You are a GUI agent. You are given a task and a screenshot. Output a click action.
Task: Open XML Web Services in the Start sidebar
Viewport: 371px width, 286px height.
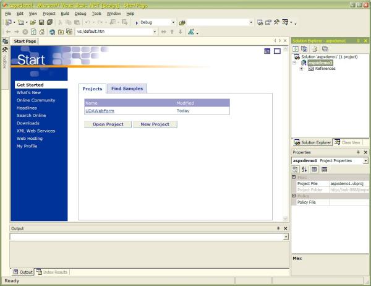[x=36, y=131]
